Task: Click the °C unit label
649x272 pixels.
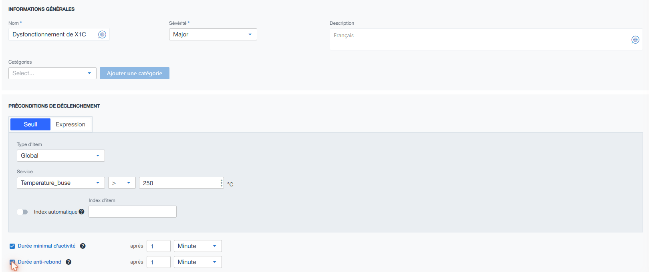Action: [x=230, y=184]
